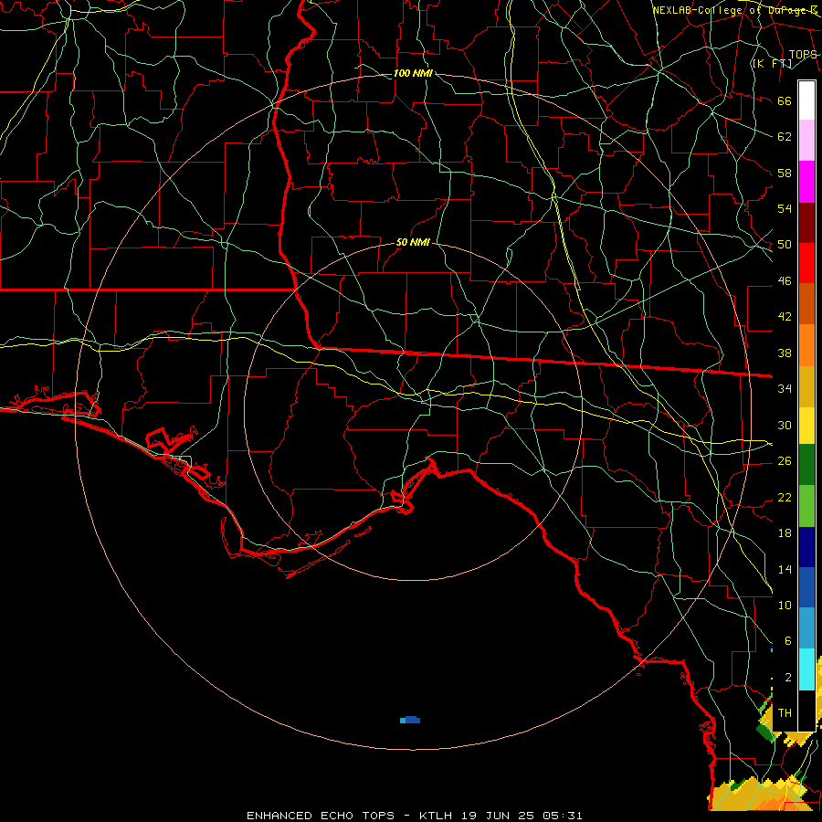Pick the navy blue scale segment
This screenshot has width=822, height=822.
(806, 547)
